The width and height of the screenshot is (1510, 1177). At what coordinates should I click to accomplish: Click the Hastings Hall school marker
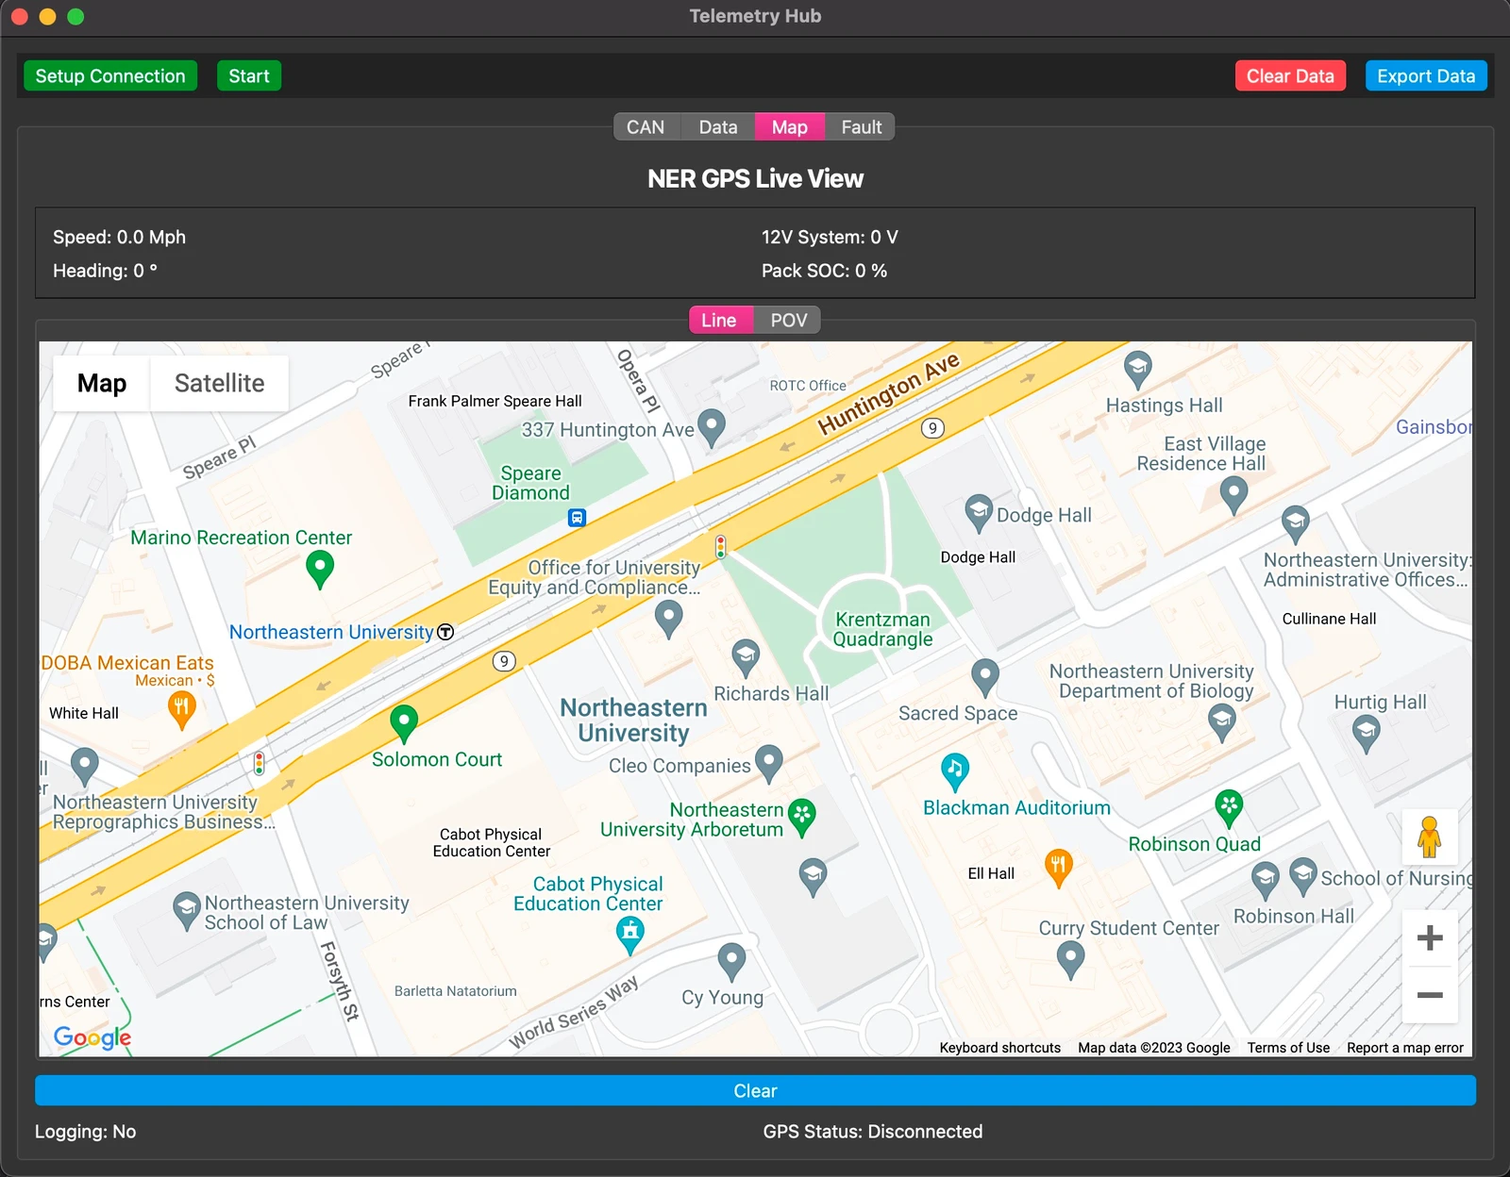tap(1138, 369)
